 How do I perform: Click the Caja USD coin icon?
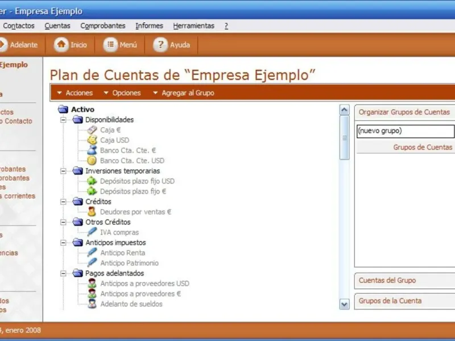92,140
